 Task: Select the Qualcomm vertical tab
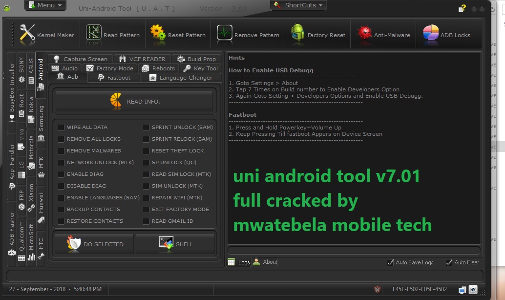21,242
